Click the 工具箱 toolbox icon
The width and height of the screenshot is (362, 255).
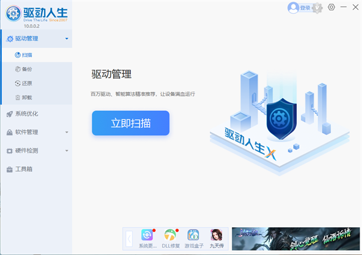[10, 169]
